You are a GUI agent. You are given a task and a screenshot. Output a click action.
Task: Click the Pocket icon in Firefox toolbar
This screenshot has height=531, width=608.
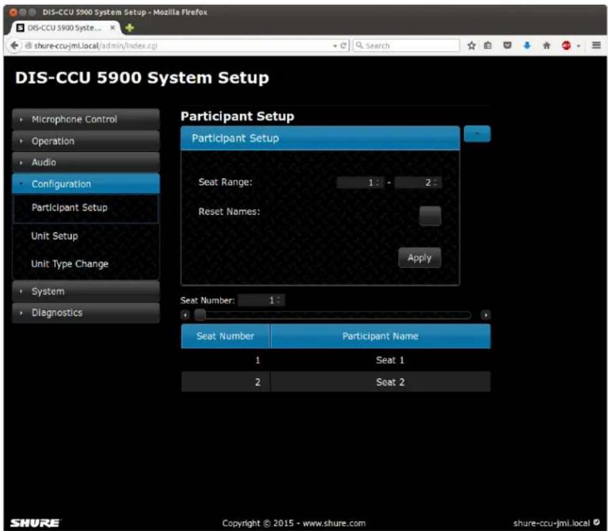coord(507,45)
